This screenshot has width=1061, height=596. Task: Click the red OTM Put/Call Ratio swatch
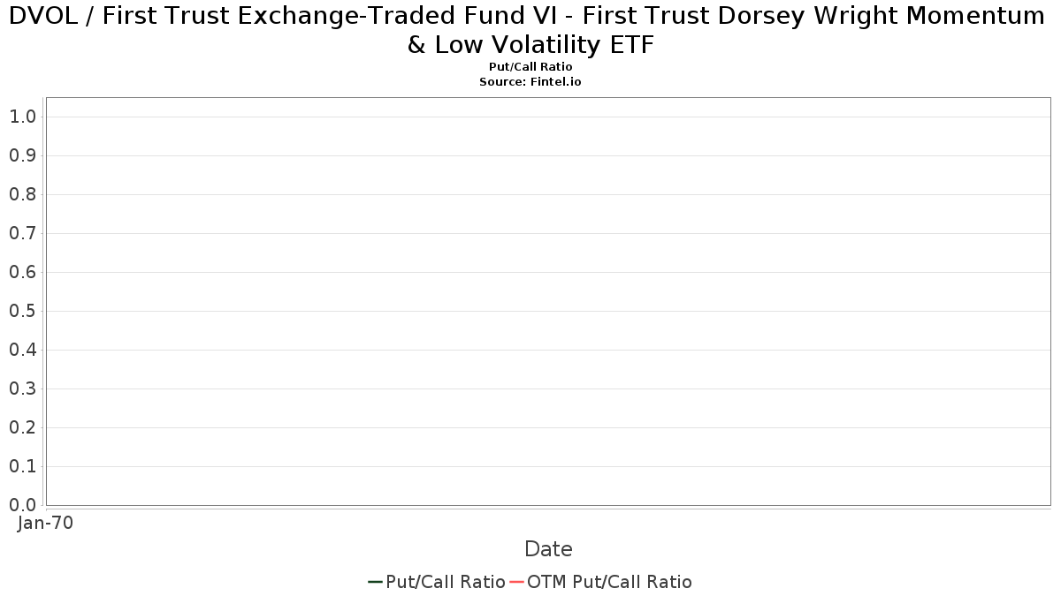tap(517, 582)
